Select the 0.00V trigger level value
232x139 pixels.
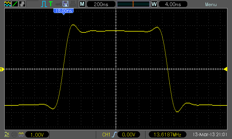[x=128, y=135]
